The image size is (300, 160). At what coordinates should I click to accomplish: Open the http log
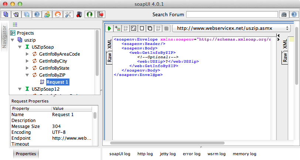pos(145,154)
